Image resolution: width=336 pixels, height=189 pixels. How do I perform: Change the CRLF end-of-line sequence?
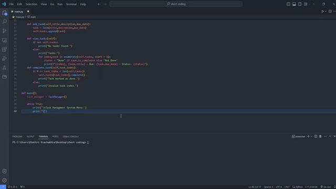click(x=287, y=187)
